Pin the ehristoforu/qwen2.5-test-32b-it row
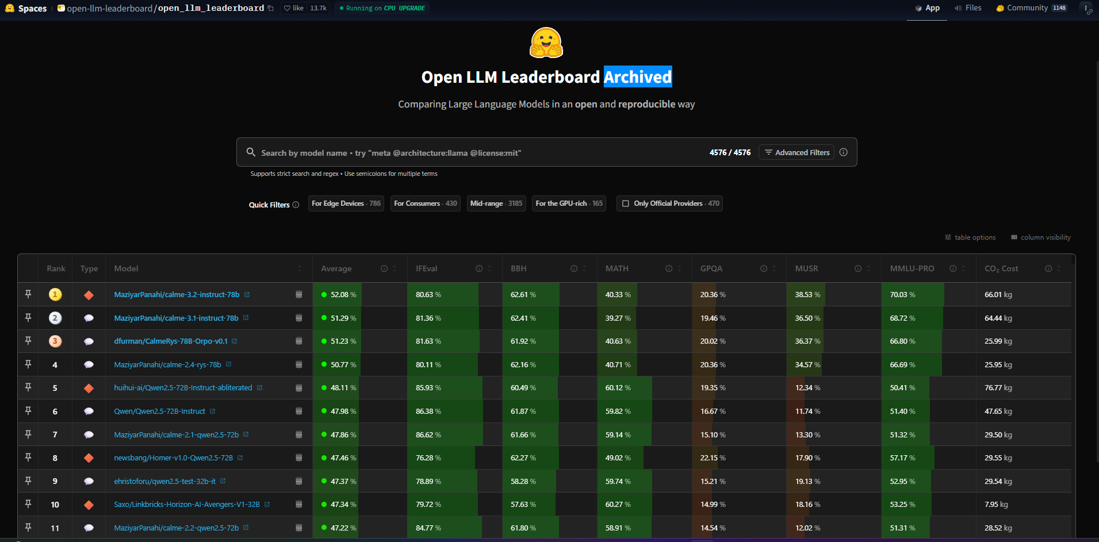Image resolution: width=1099 pixels, height=542 pixels. click(x=28, y=481)
